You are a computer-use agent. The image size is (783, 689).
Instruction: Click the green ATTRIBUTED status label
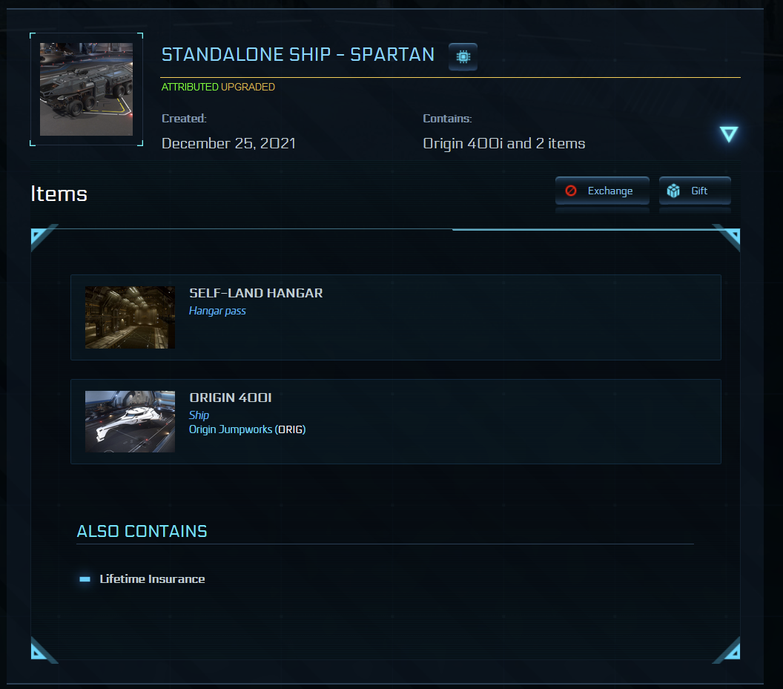click(190, 87)
